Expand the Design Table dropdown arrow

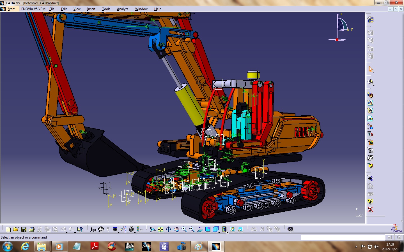(118, 232)
